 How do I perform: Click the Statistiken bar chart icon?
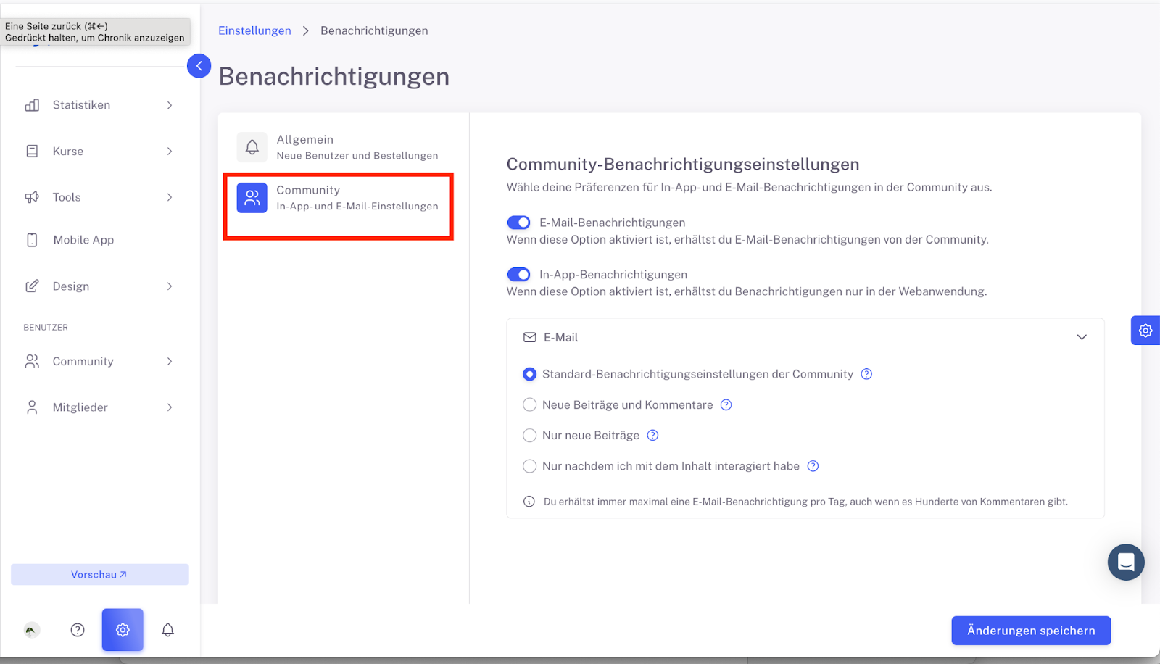(32, 105)
